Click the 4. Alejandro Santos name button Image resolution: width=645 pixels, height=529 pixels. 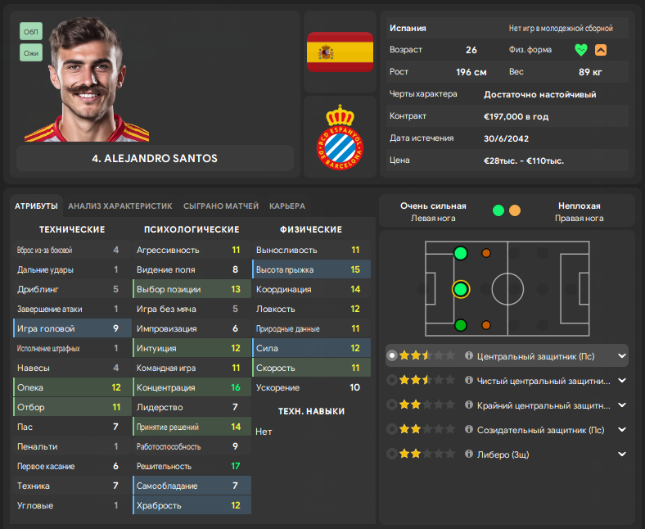click(x=155, y=158)
